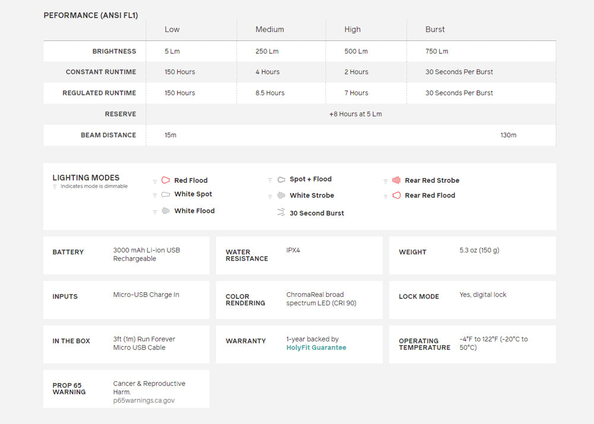Image resolution: width=594 pixels, height=424 pixels.
Task: Click the Rear Red Strobe icon
Action: pyautogui.click(x=396, y=181)
